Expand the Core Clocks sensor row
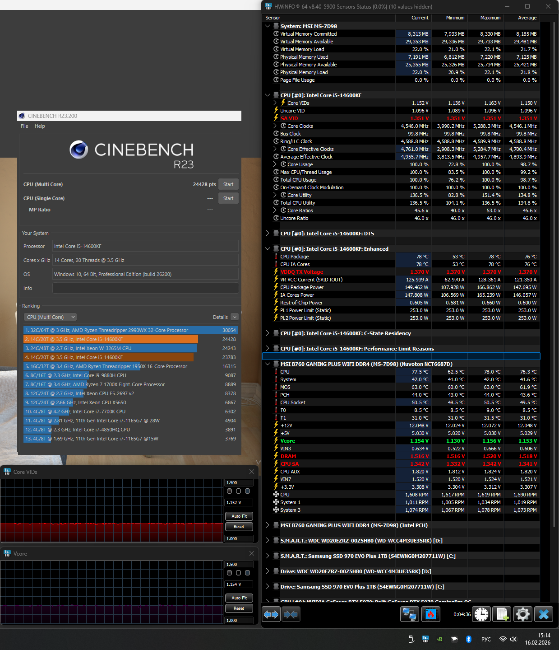Image resolution: width=559 pixels, height=650 pixels. click(275, 126)
